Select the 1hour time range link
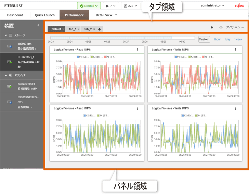The height and width of the screenshot is (195, 249). pos(217,40)
